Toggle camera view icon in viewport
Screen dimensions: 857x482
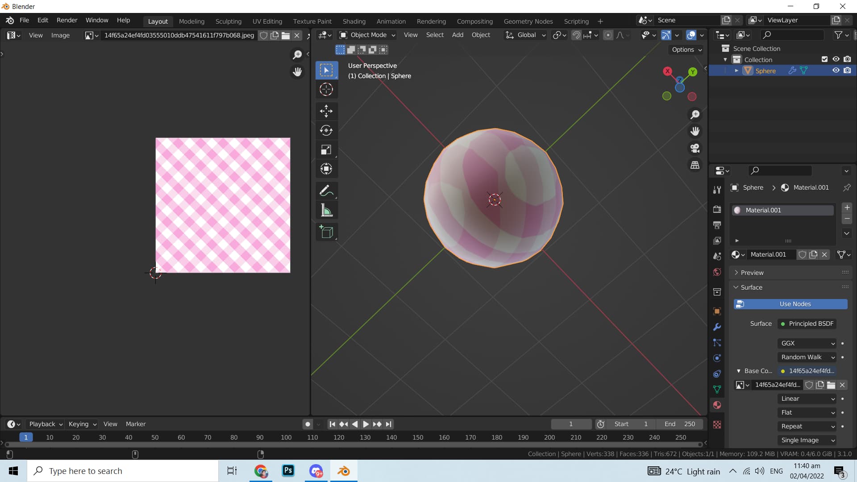click(x=695, y=148)
